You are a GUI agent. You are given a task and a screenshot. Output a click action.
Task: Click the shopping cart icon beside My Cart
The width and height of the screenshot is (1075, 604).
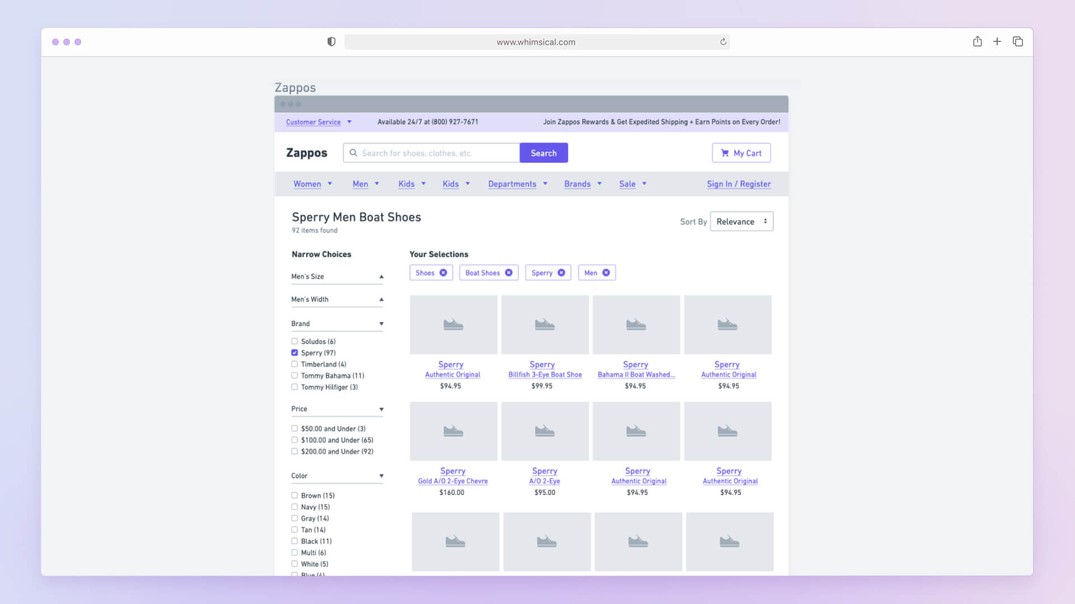pos(725,153)
